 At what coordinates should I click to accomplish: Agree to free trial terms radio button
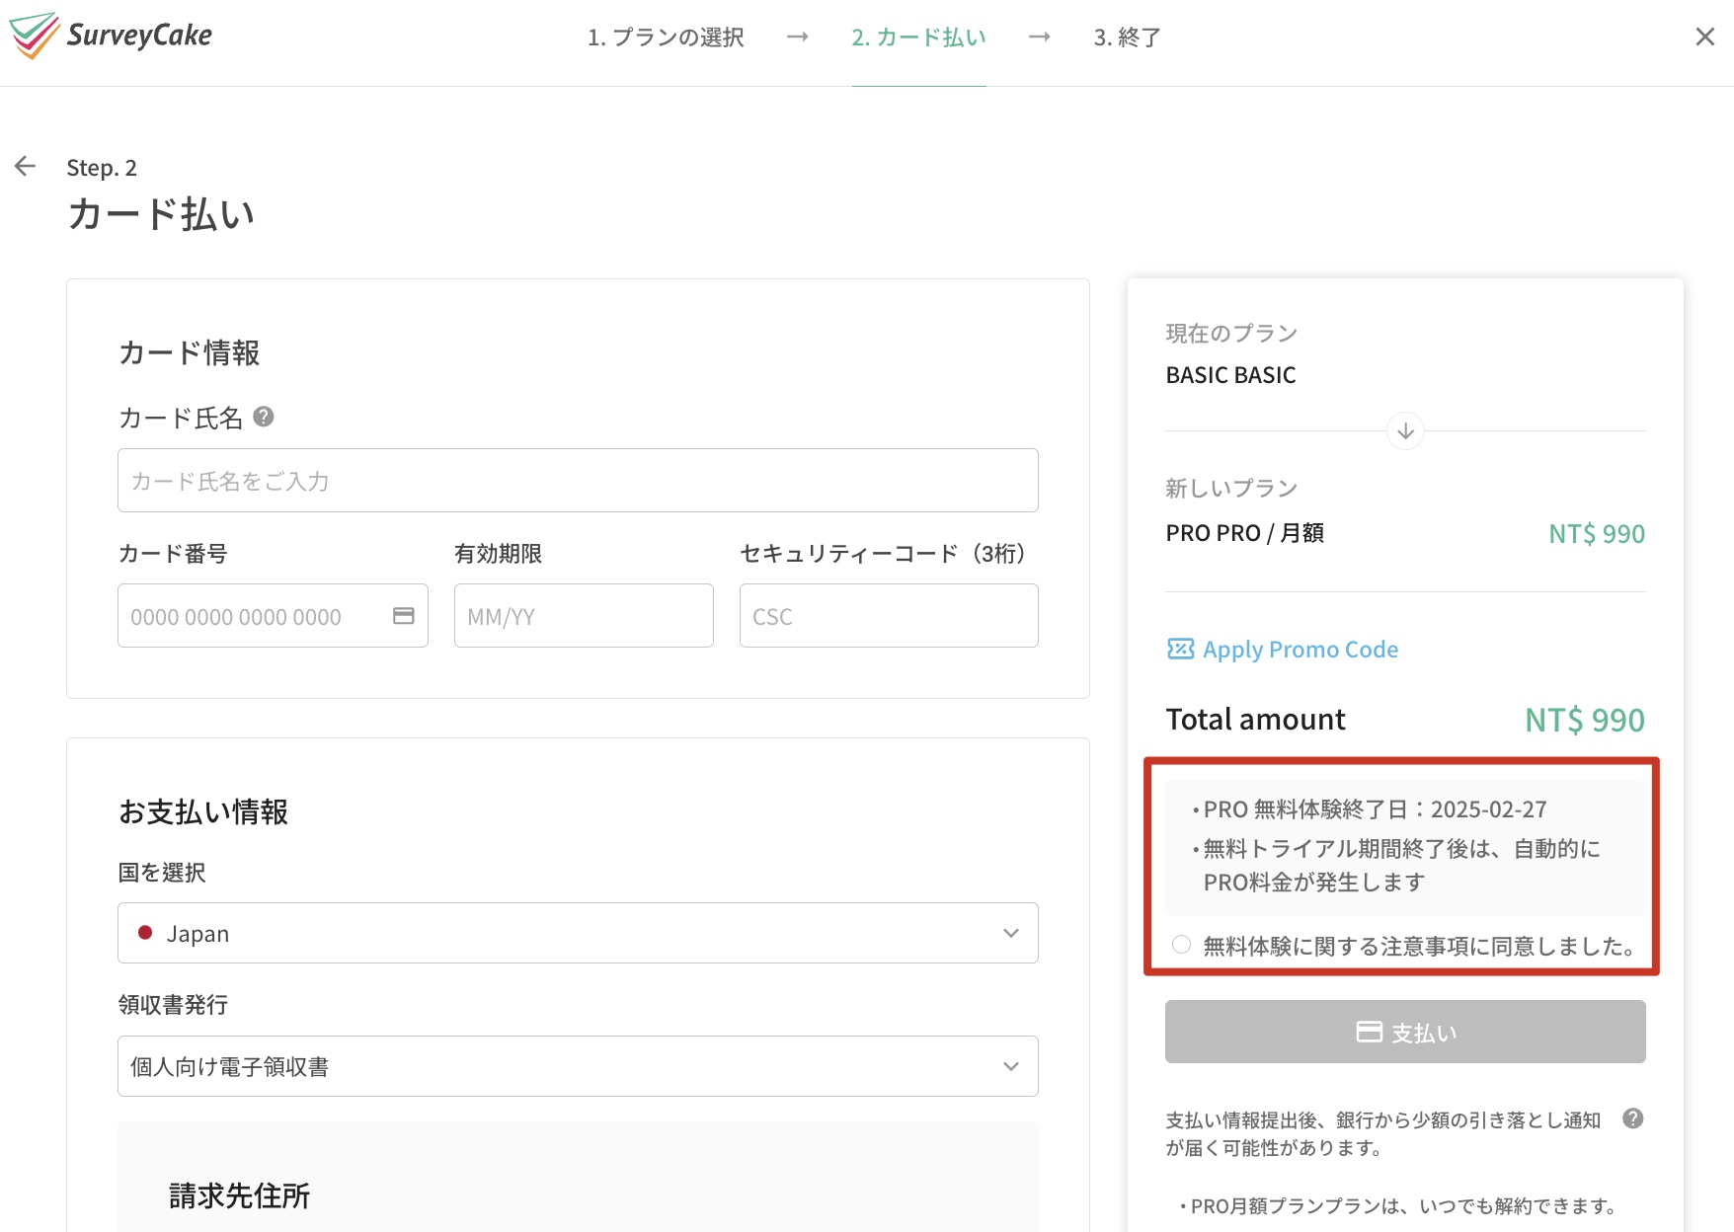1181,945
